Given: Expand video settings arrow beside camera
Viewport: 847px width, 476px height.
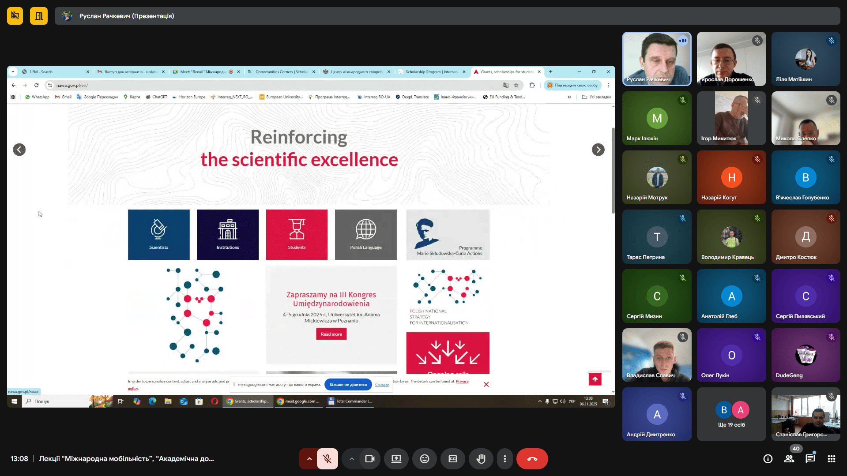Looking at the screenshot, I should (352, 459).
